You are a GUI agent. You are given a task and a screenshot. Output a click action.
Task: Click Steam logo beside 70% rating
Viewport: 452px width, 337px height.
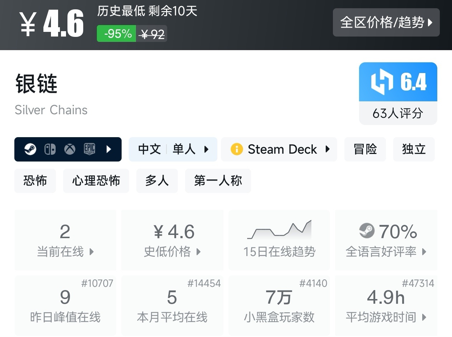(367, 231)
